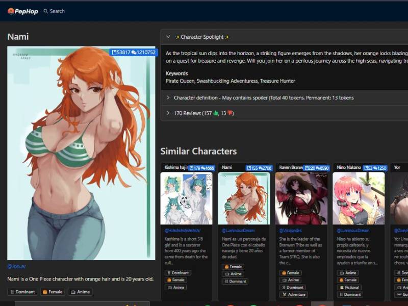Image resolution: width=408 pixels, height=306 pixels.
Task: Select the Dominant tag below Nami description
Action: pos(22,292)
